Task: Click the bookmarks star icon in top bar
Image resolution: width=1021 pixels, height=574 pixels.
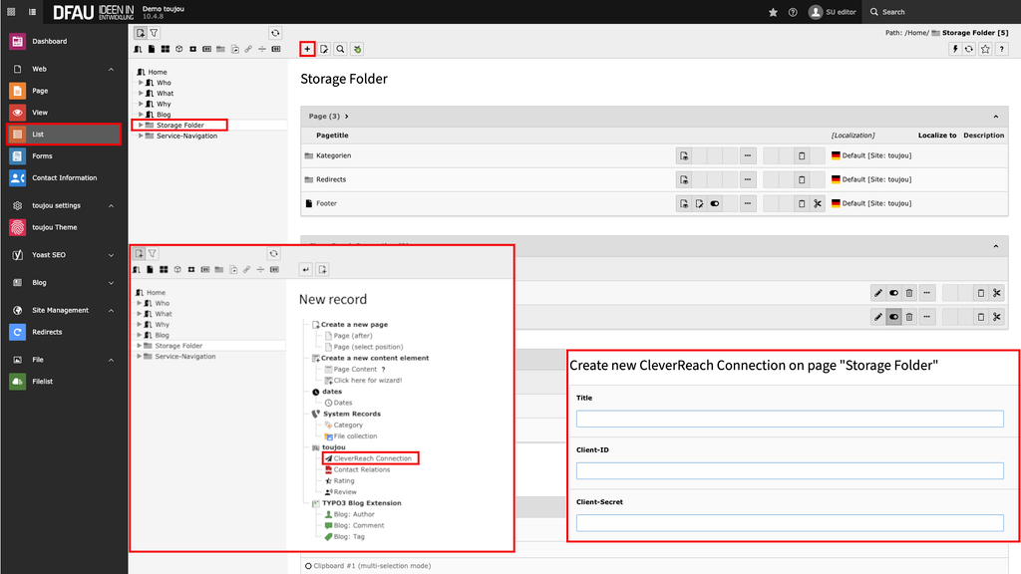Action: coord(773,12)
